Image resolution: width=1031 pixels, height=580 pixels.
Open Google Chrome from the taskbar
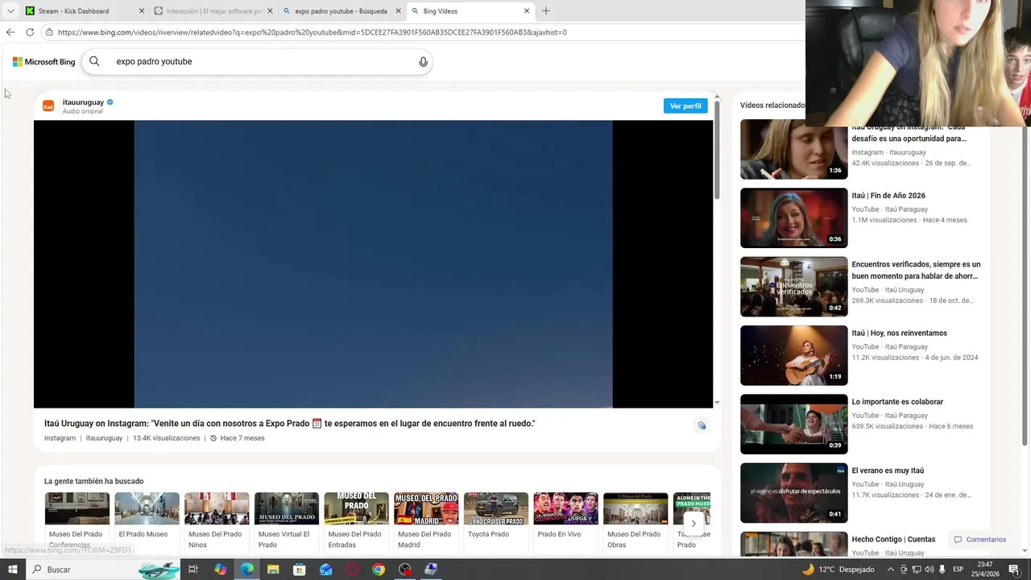click(379, 570)
